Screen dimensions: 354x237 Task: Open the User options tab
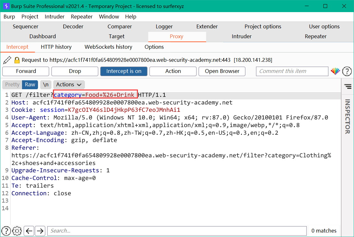click(x=324, y=26)
